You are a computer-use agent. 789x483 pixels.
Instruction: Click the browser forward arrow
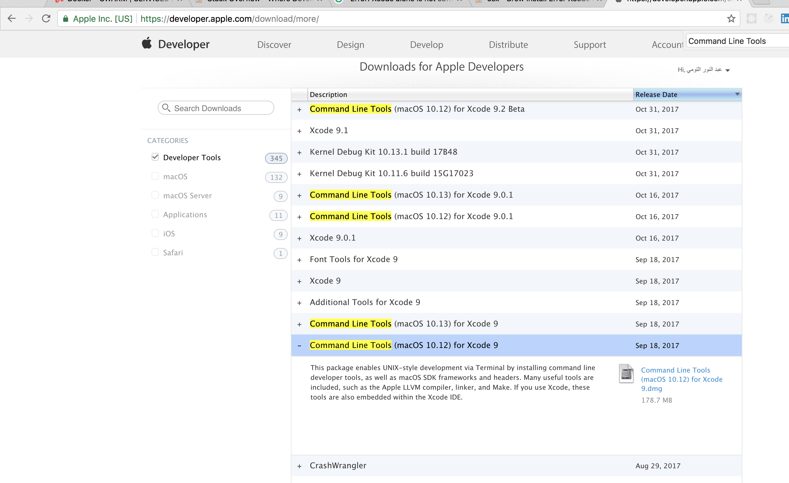(x=29, y=19)
